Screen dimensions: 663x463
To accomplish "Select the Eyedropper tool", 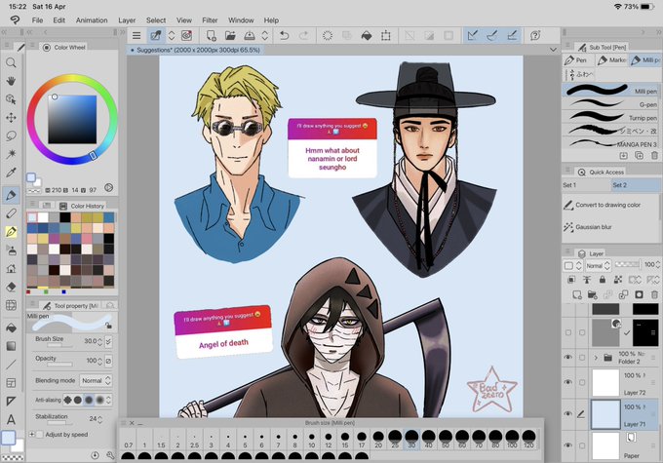I will point(11,173).
